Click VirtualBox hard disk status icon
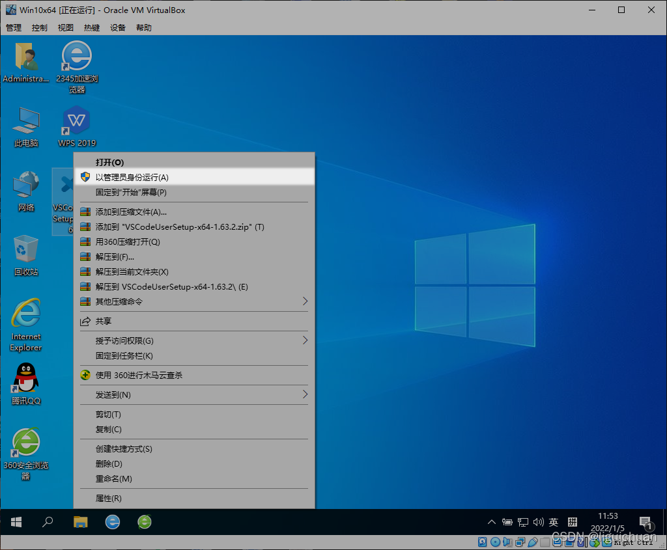This screenshot has height=550, width=667. pyautogui.click(x=483, y=542)
